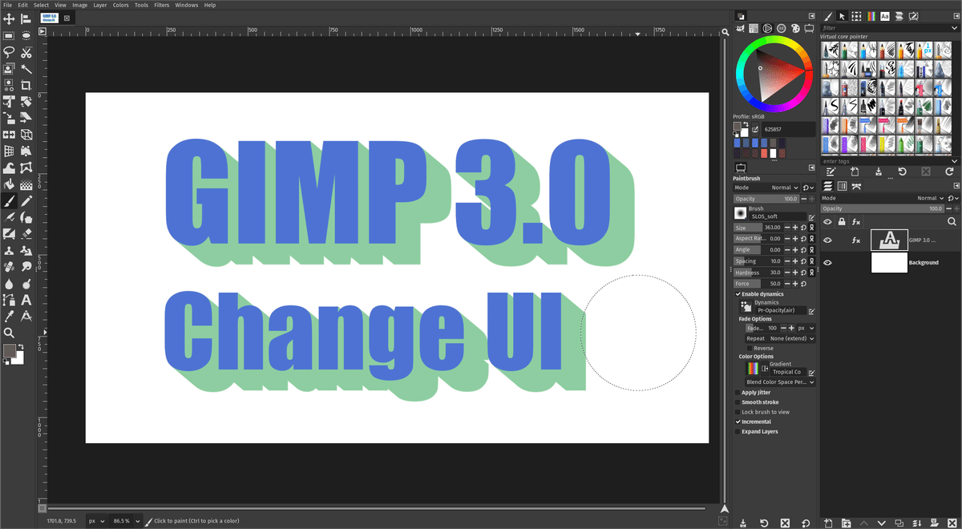
Task: Create a new layer
Action: [828, 523]
